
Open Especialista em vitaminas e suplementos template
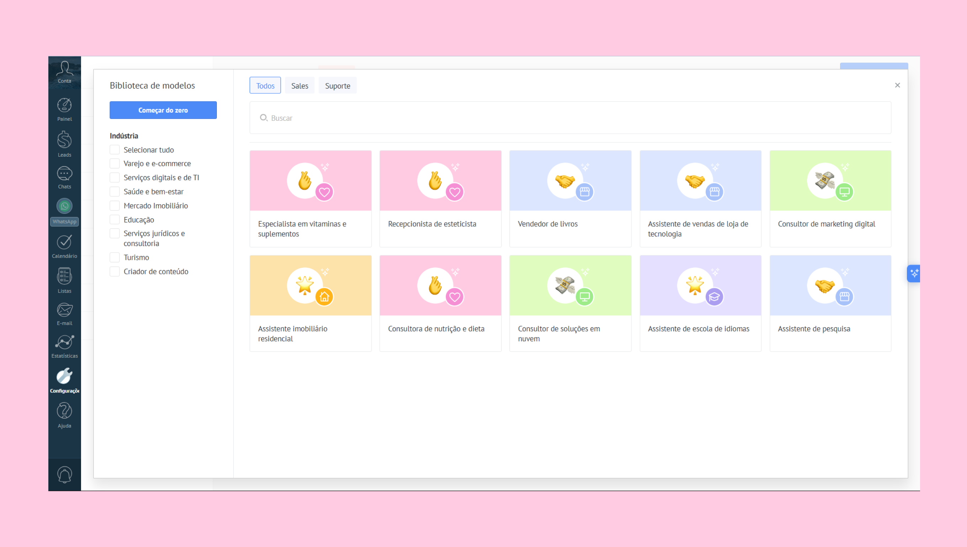click(311, 199)
